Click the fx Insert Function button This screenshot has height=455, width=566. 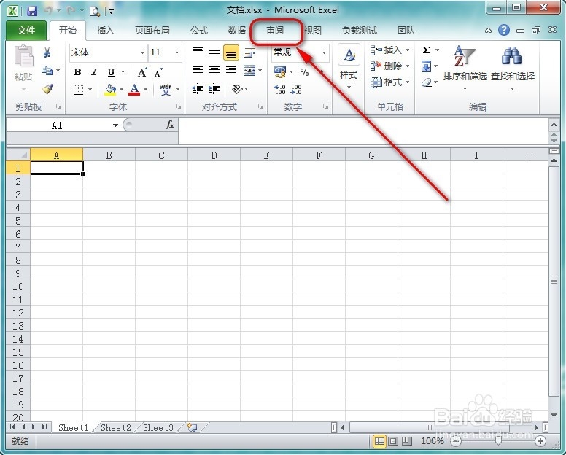tap(170, 125)
